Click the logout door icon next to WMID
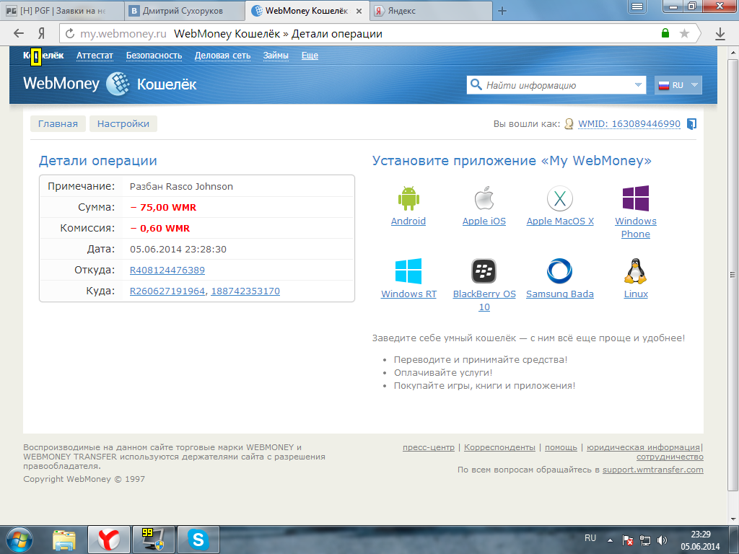Screen dimensions: 739x554 coord(691,124)
